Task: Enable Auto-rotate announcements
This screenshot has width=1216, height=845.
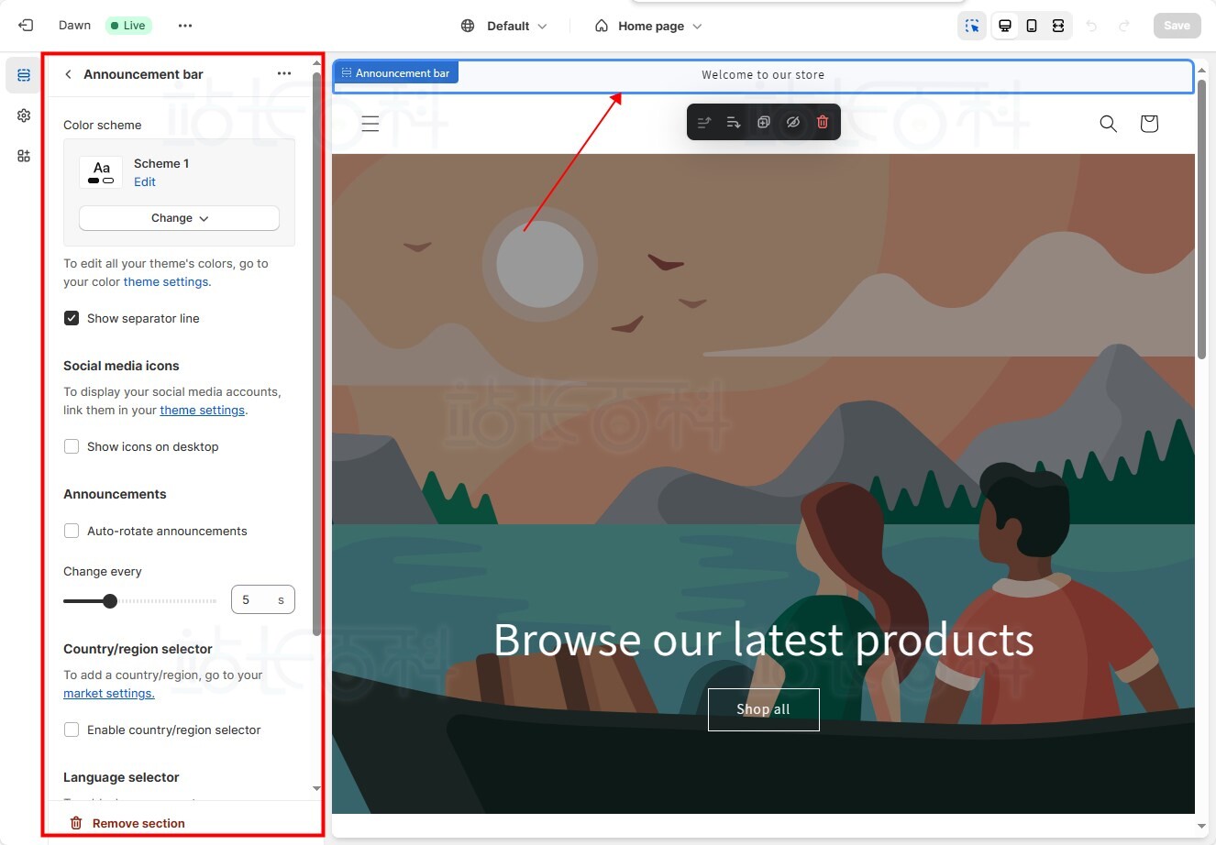Action: click(72, 531)
